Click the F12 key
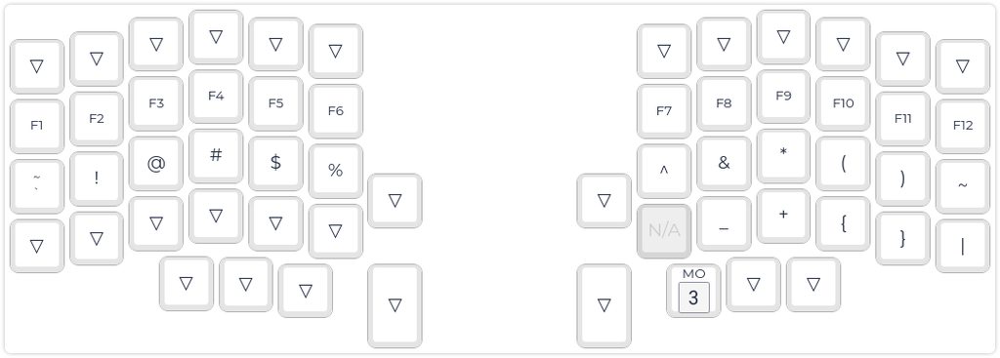This screenshot has height=358, width=1000. (x=962, y=126)
